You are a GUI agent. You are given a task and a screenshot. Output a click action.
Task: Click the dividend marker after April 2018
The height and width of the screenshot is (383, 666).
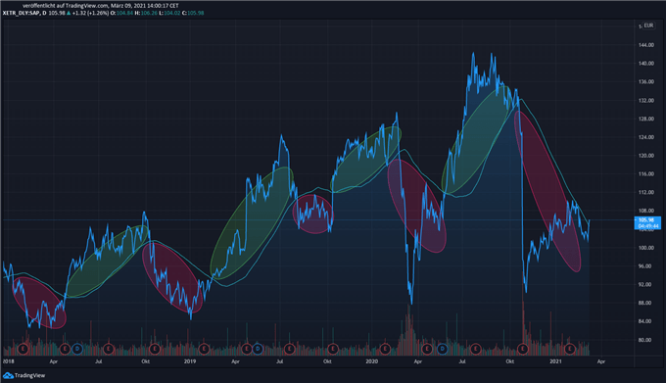[76, 349]
